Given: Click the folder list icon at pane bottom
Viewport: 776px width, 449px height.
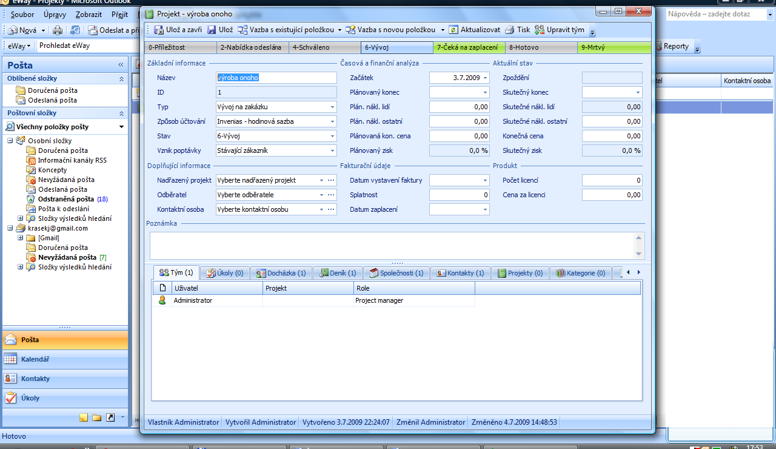Looking at the screenshot, I should pos(97,417).
